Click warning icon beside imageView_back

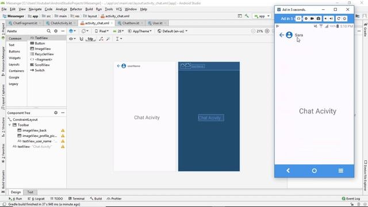[63, 131]
